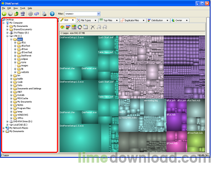
Task: Switch to the Duplicate Files tab
Action: 132,21
